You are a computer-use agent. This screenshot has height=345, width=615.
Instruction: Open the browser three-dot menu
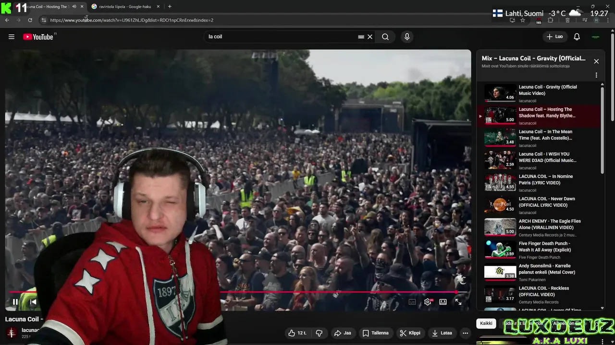[609, 20]
